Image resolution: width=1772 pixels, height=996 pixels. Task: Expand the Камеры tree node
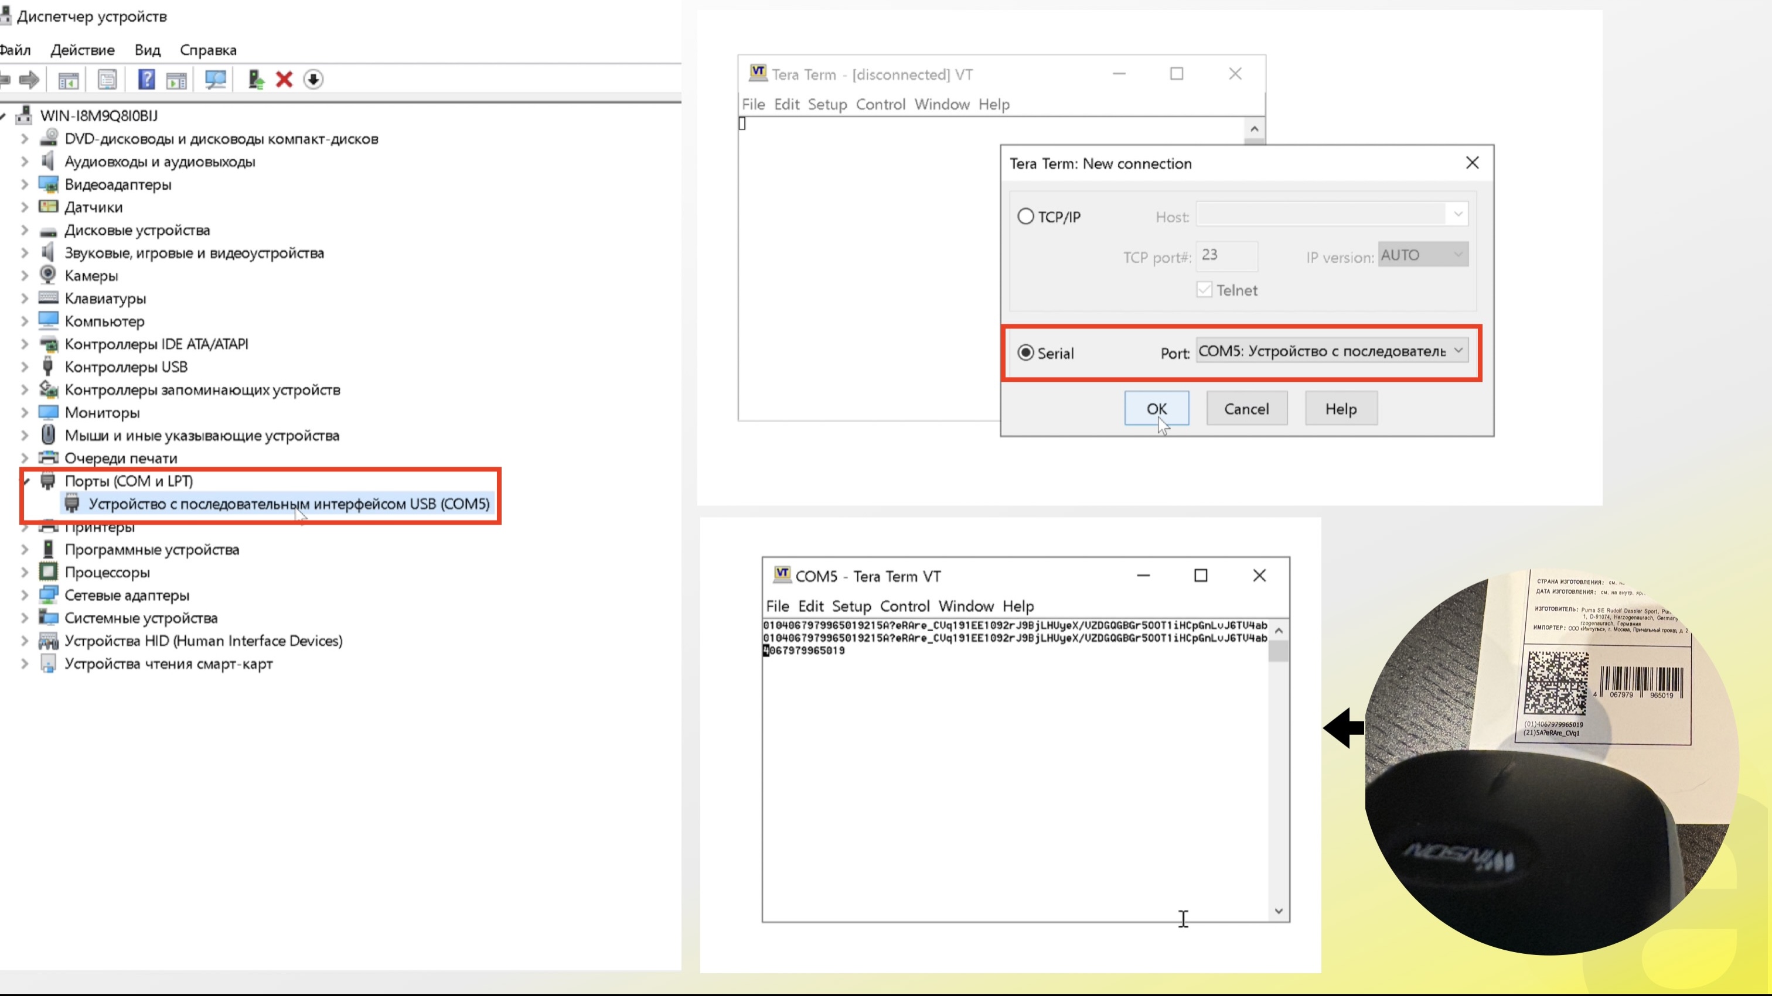(x=25, y=276)
